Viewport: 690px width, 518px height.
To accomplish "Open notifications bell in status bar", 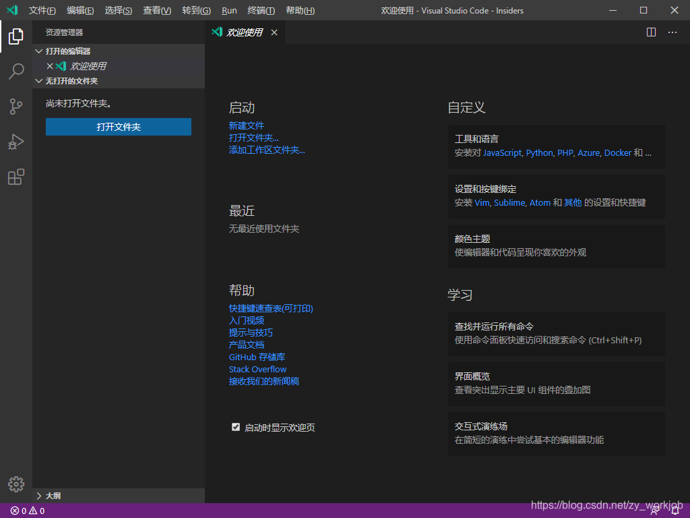I will click(x=675, y=511).
